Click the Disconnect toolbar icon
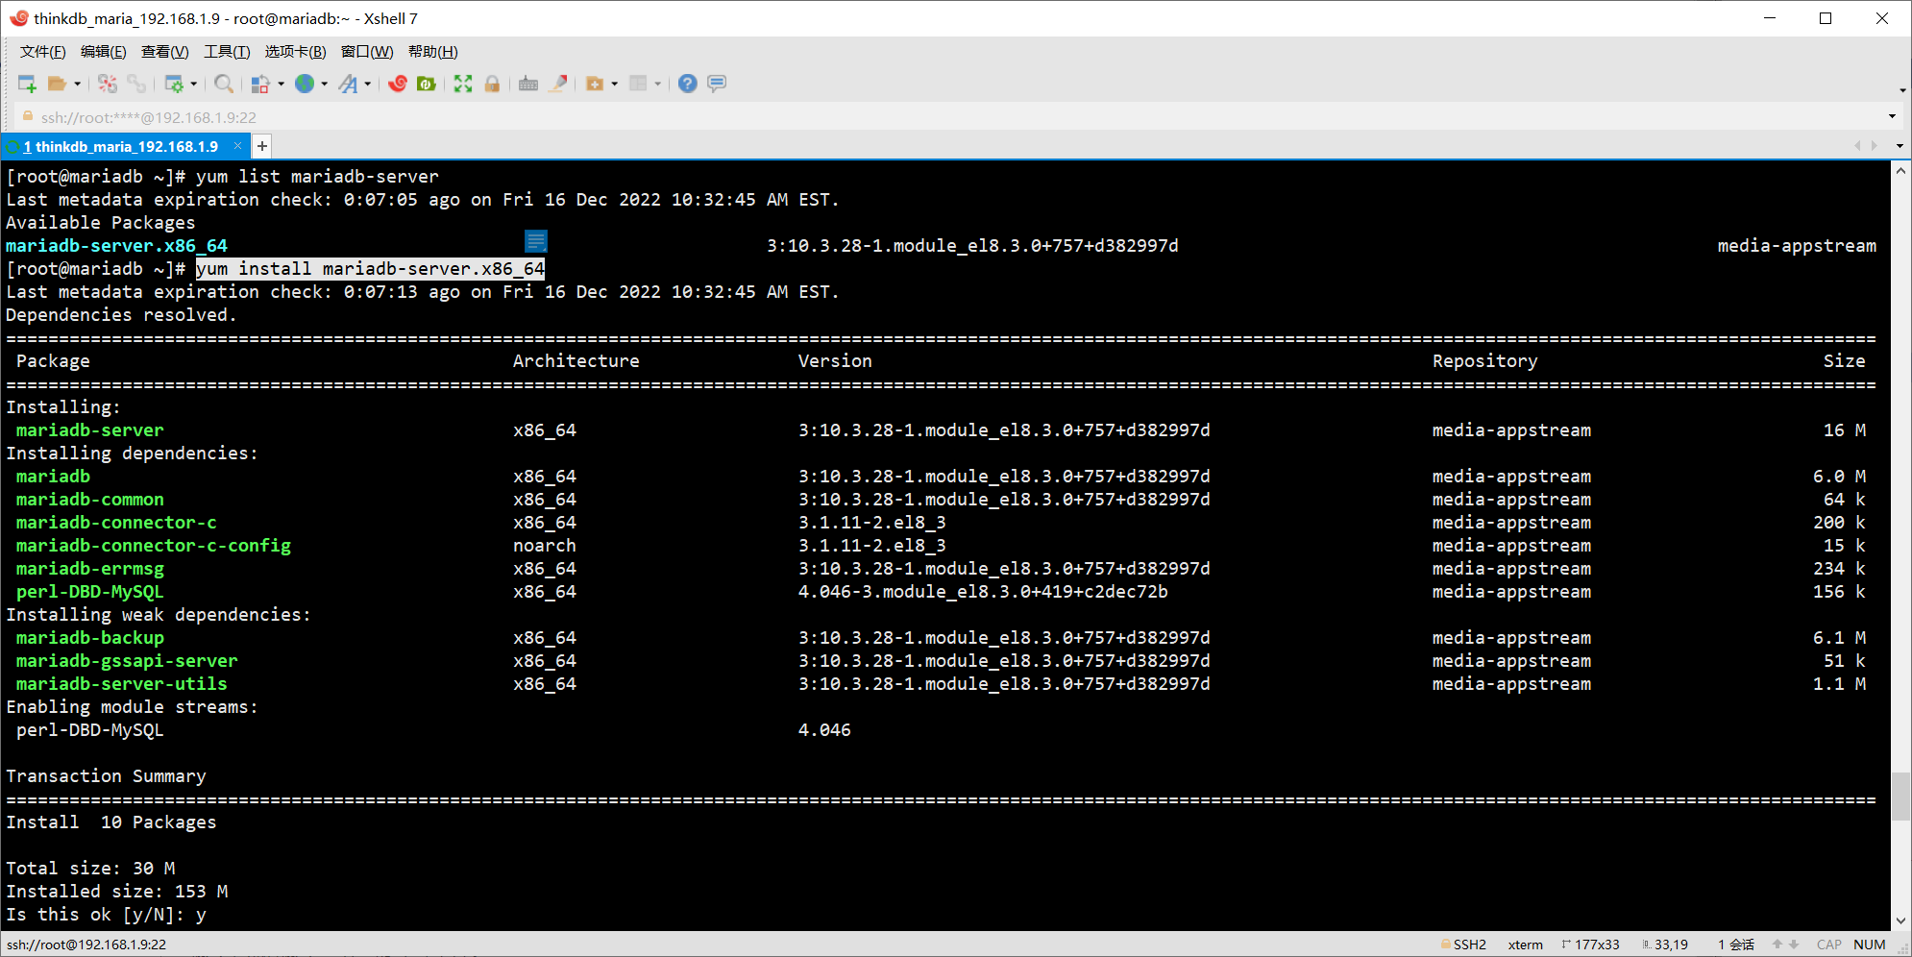Viewport: 1912px width, 957px height. (108, 84)
